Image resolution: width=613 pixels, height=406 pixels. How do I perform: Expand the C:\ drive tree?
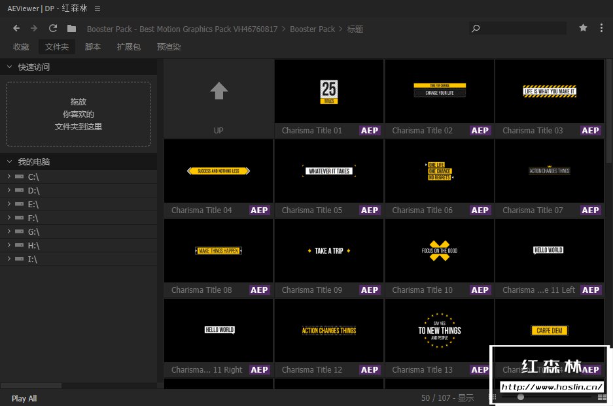(9, 177)
